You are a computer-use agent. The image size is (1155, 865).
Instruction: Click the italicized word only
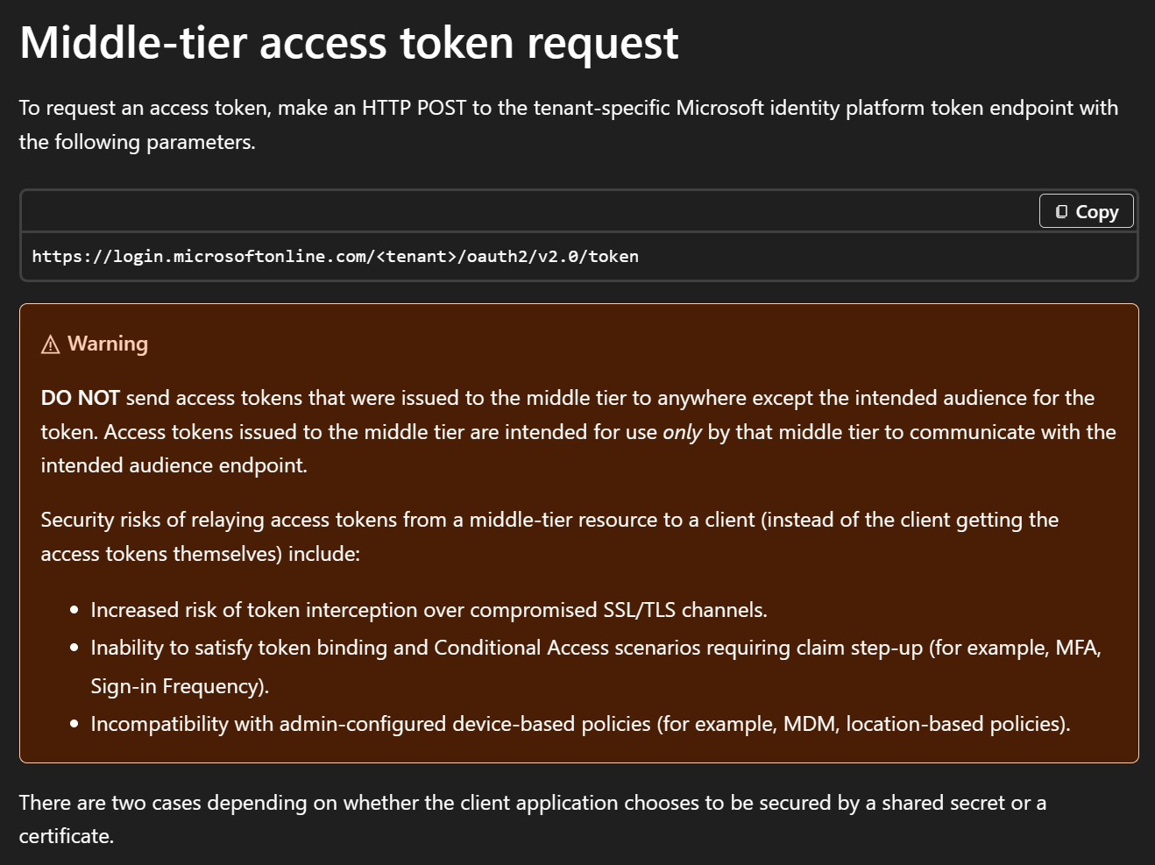point(682,432)
